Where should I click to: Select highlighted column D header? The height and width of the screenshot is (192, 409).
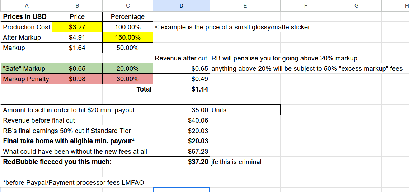(x=181, y=5)
